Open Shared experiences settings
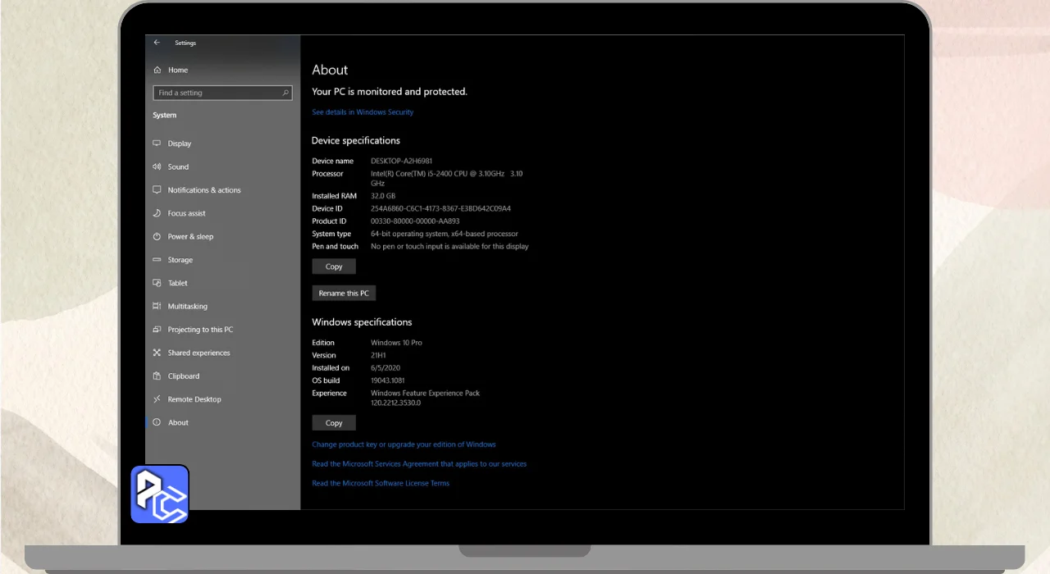 coord(199,353)
